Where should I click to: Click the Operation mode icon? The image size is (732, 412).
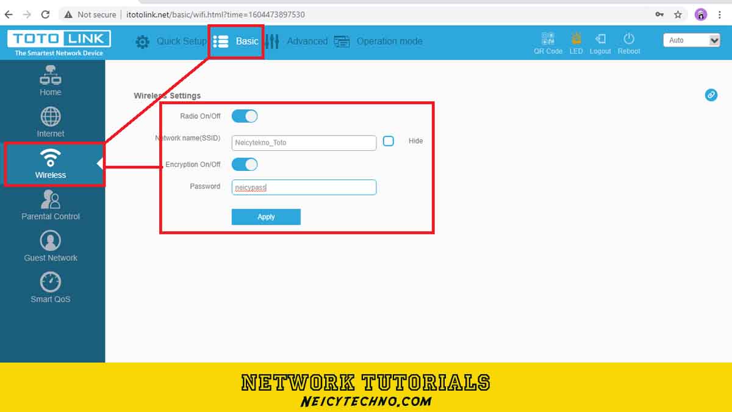[x=342, y=42]
